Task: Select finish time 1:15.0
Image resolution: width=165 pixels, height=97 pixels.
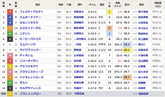Action: pyautogui.click(x=92, y=23)
